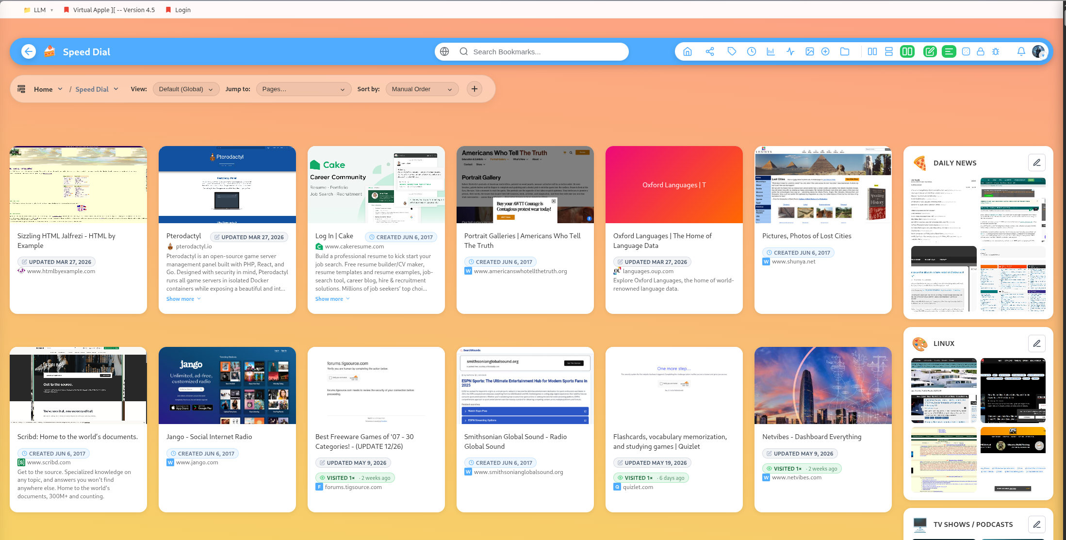The height and width of the screenshot is (540, 1066).
Task: Click the bug report icon
Action: [x=996, y=51]
